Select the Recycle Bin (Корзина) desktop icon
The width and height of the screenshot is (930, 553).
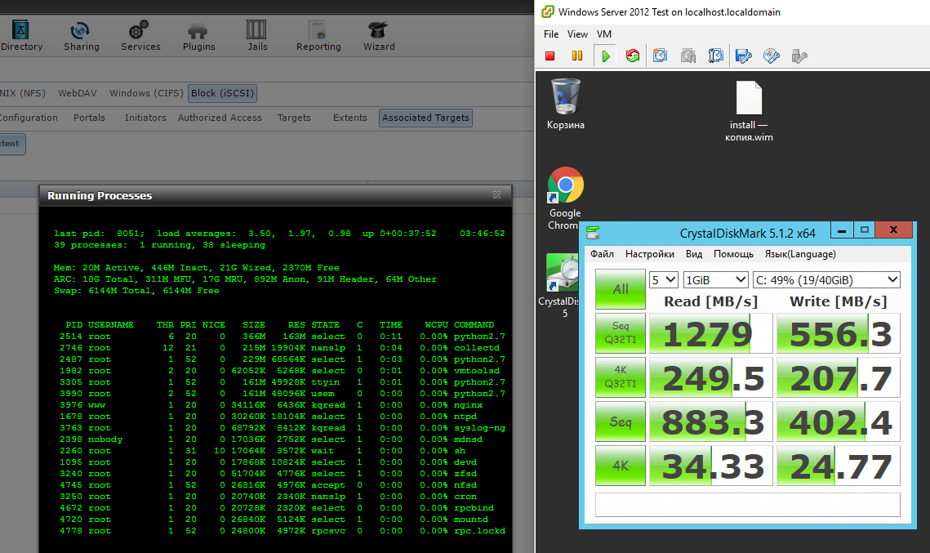(x=566, y=105)
